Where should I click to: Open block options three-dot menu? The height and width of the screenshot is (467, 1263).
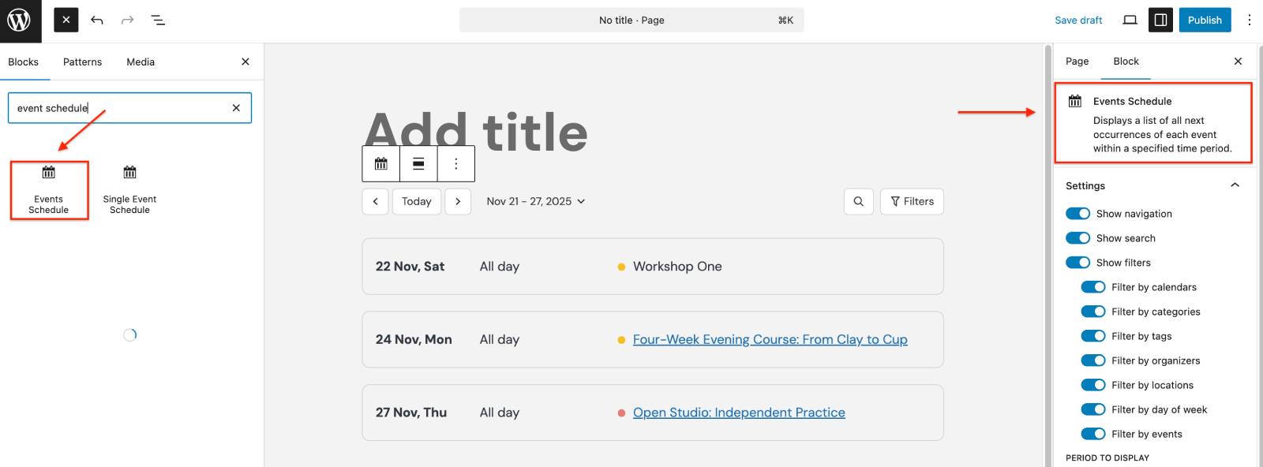click(x=455, y=164)
